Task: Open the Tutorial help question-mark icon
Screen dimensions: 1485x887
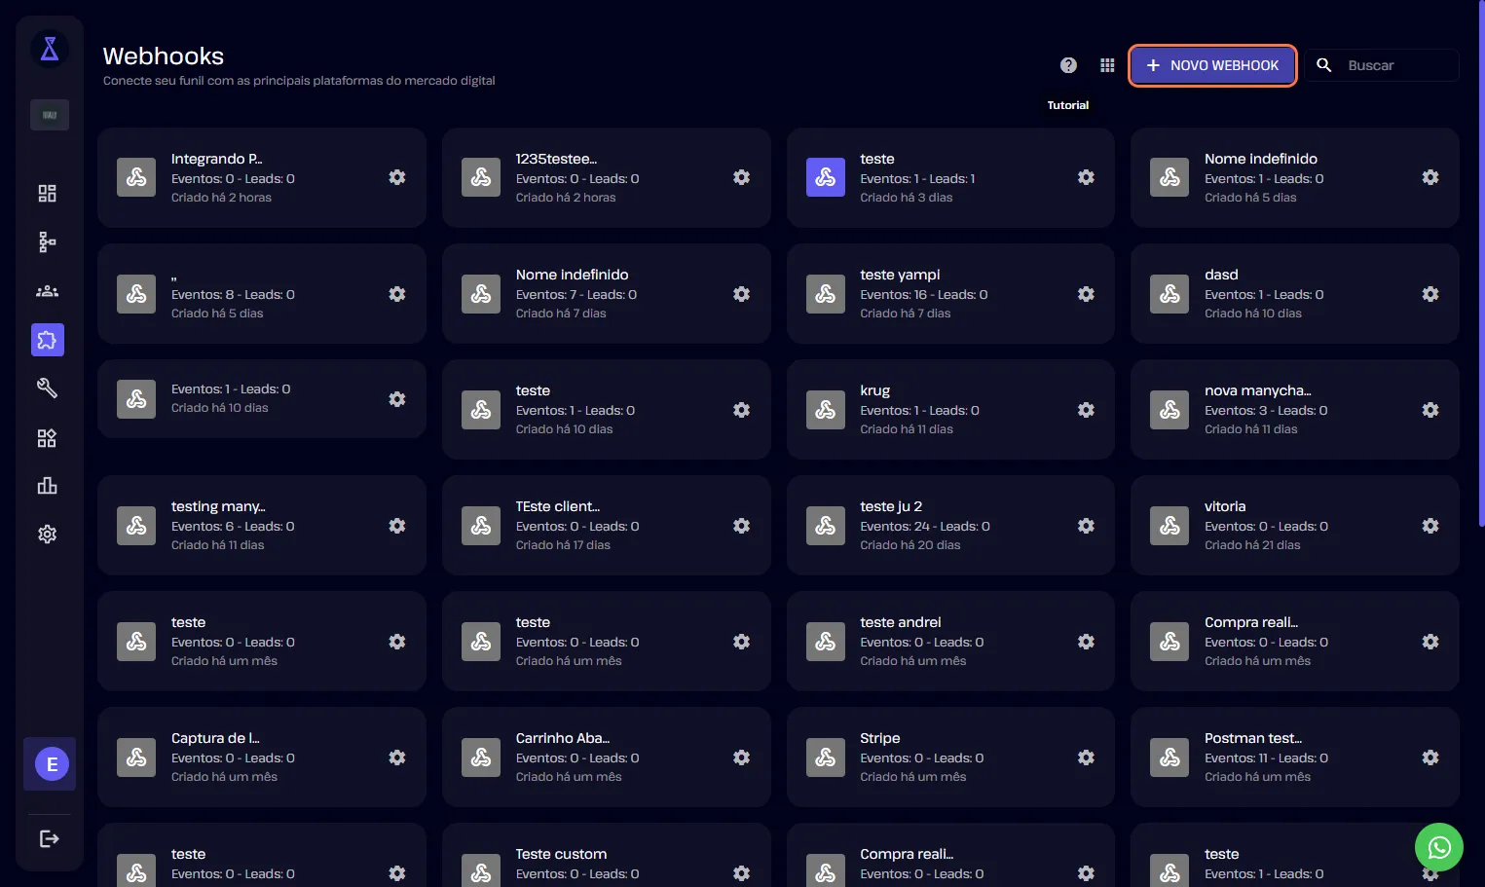Action: [1068, 65]
